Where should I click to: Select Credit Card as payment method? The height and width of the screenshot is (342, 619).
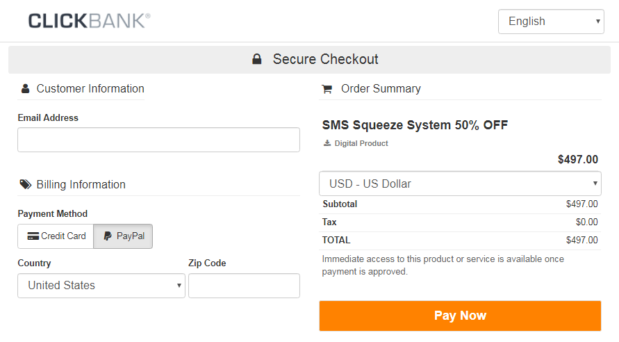pyautogui.click(x=56, y=236)
